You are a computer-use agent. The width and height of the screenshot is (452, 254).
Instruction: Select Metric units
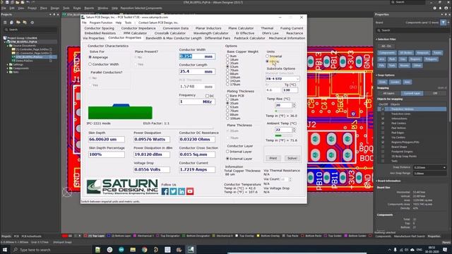[267, 61]
